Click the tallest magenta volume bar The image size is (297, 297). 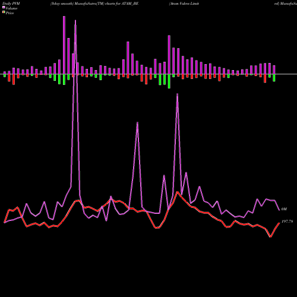click(x=64, y=45)
